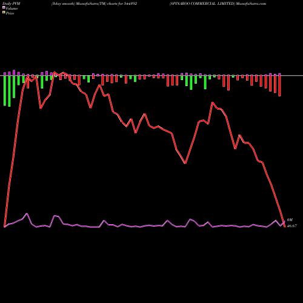Click the '46.67' price value label
The width and height of the screenshot is (303, 303).
tap(291, 226)
